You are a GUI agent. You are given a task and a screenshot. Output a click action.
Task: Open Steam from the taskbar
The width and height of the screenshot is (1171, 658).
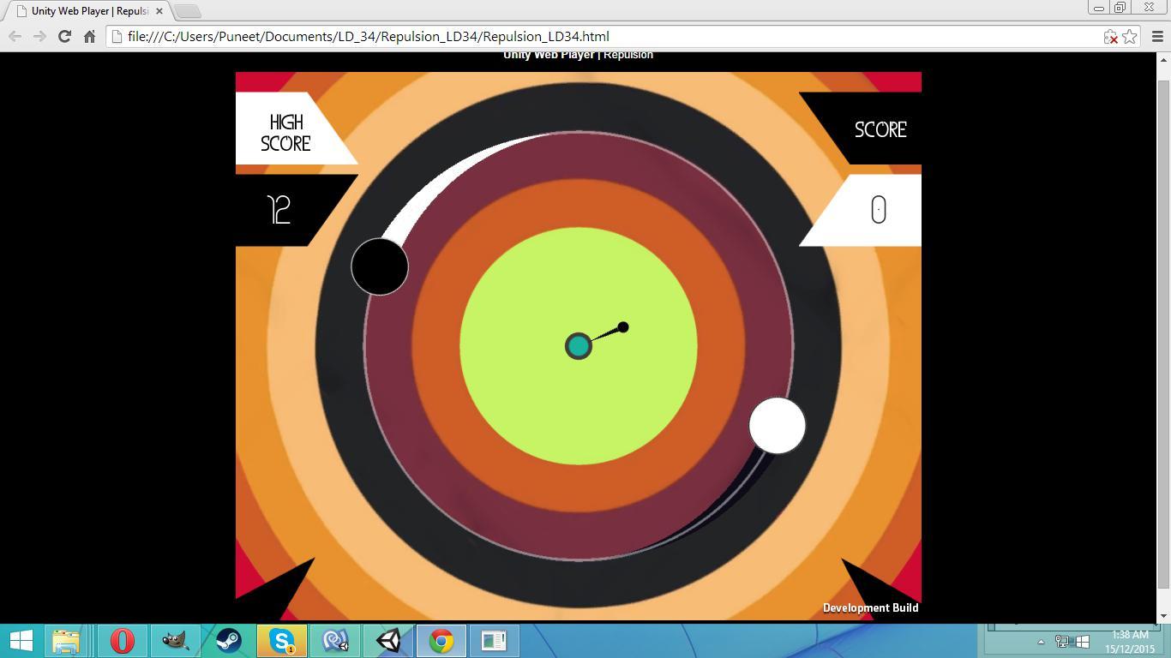click(x=229, y=641)
